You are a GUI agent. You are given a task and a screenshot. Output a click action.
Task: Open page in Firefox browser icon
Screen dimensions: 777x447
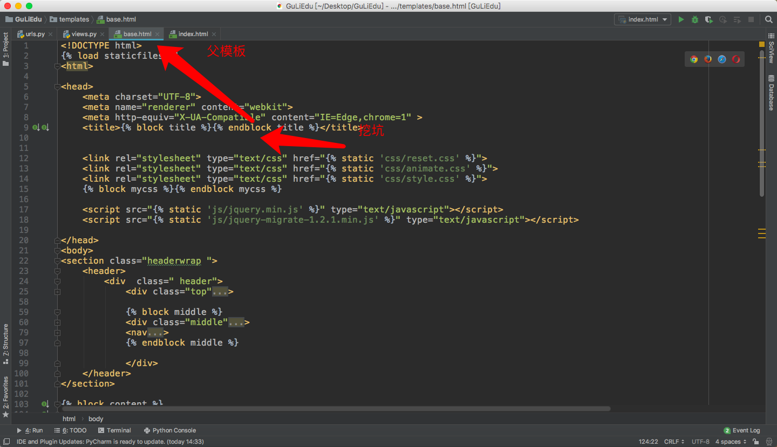[708, 59]
